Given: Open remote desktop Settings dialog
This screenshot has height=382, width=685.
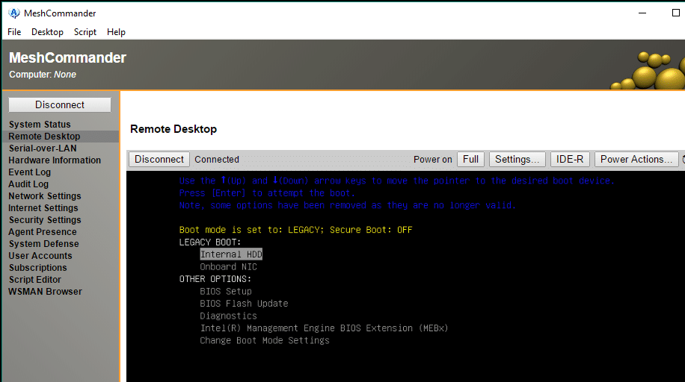Looking at the screenshot, I should (x=517, y=159).
